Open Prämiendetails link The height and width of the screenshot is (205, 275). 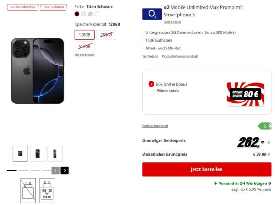pos(168,90)
